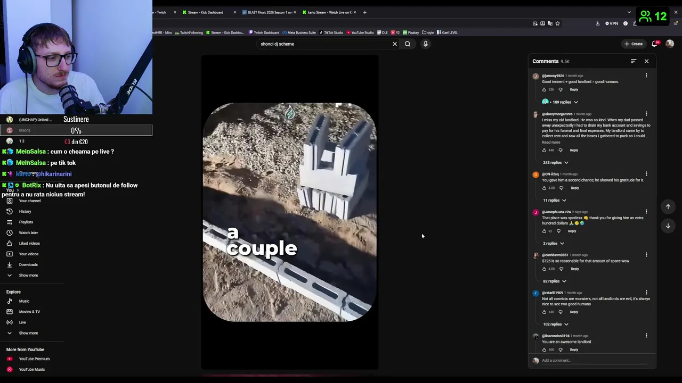Open Watch later in sidebar
This screenshot has height=383, width=682.
28,233
